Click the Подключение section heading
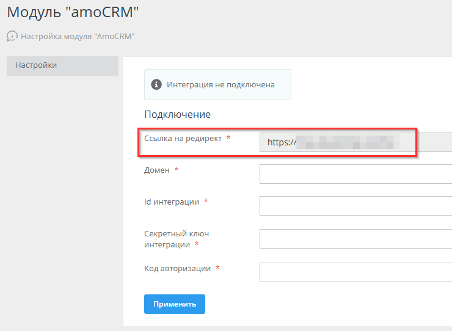Image resolution: width=452 pixels, height=331 pixels. coord(177,114)
